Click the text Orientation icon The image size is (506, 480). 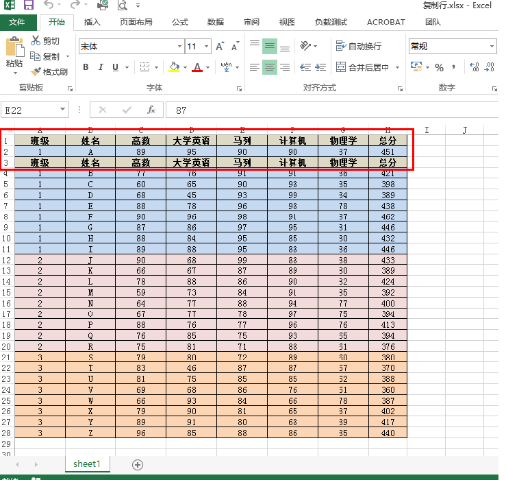(x=305, y=46)
